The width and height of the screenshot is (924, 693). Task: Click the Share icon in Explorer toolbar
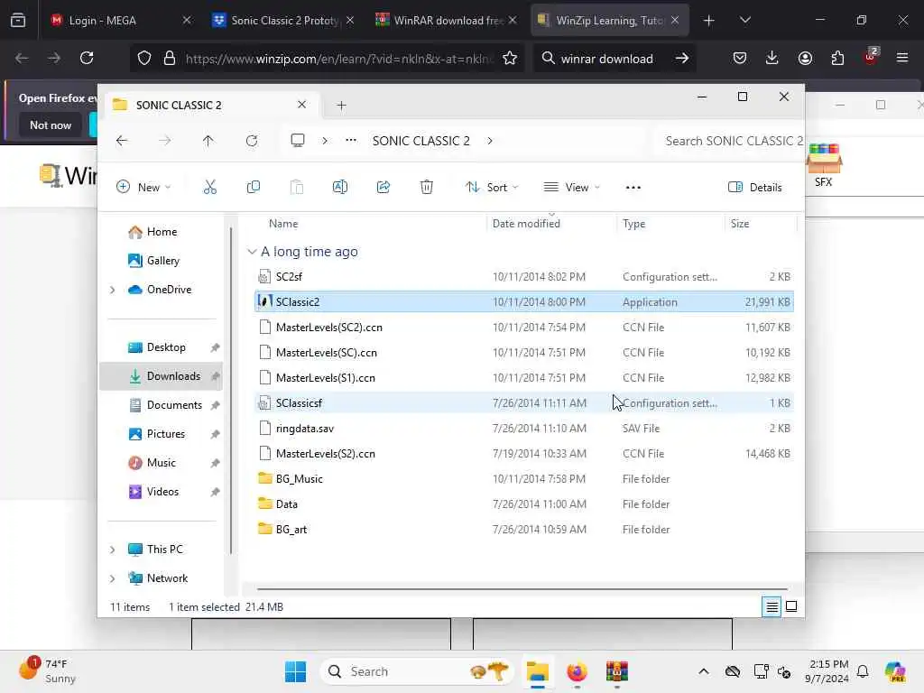383,188
